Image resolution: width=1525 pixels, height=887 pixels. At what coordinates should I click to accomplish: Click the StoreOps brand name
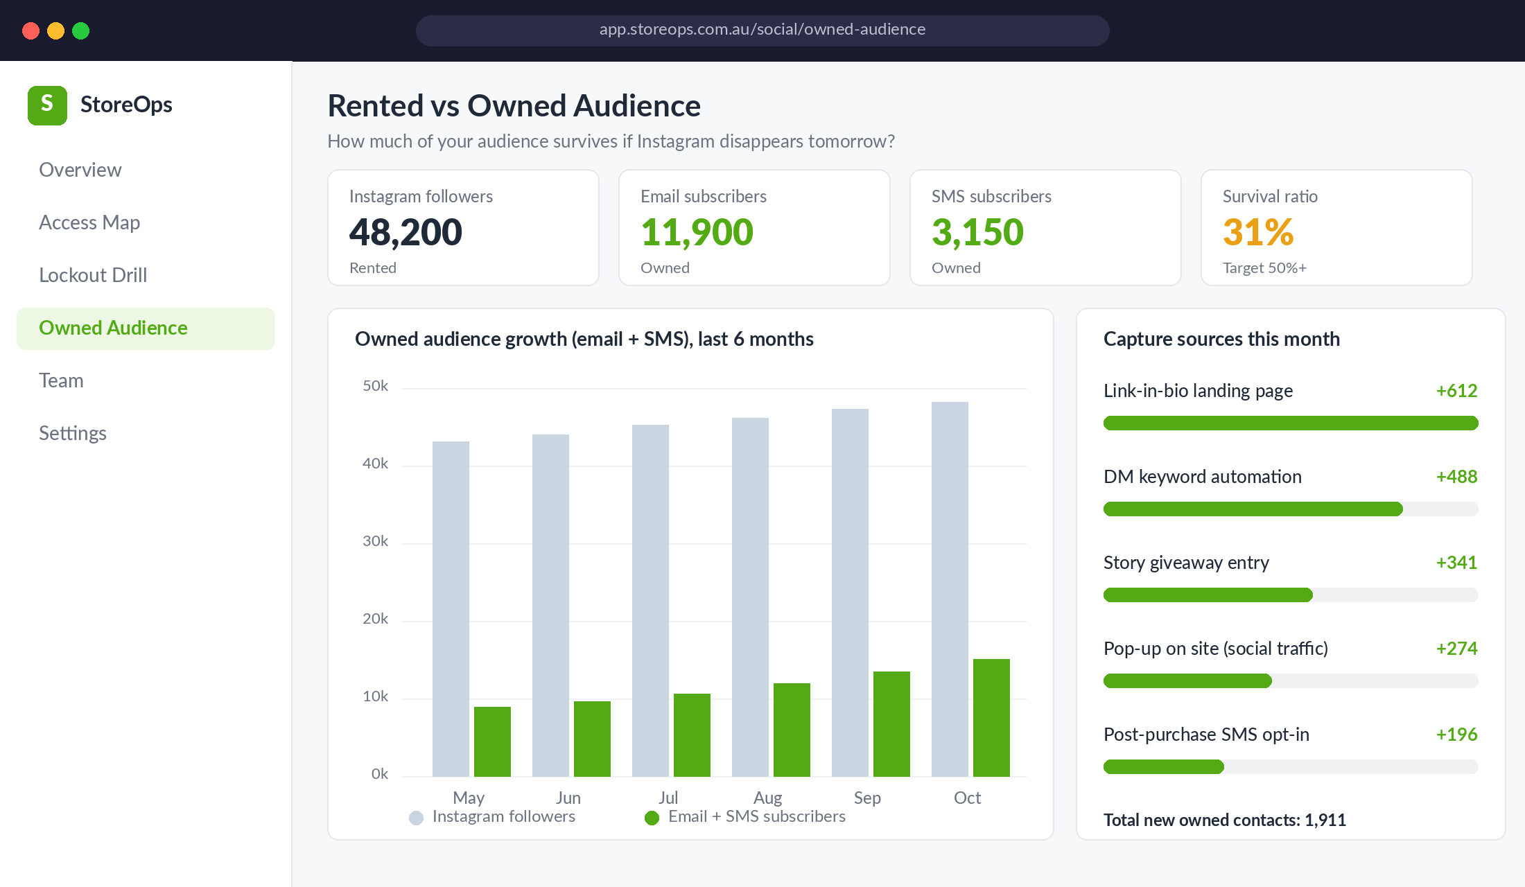tap(126, 105)
